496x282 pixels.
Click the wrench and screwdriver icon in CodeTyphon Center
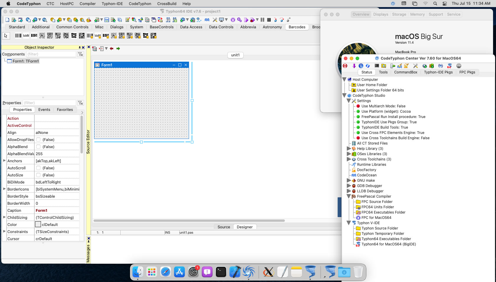pos(415,66)
